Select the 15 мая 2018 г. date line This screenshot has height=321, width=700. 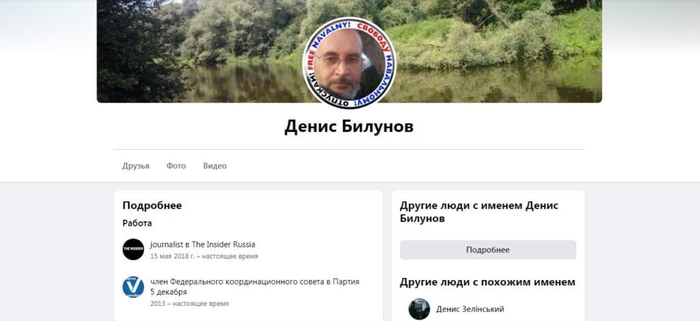coord(204,256)
